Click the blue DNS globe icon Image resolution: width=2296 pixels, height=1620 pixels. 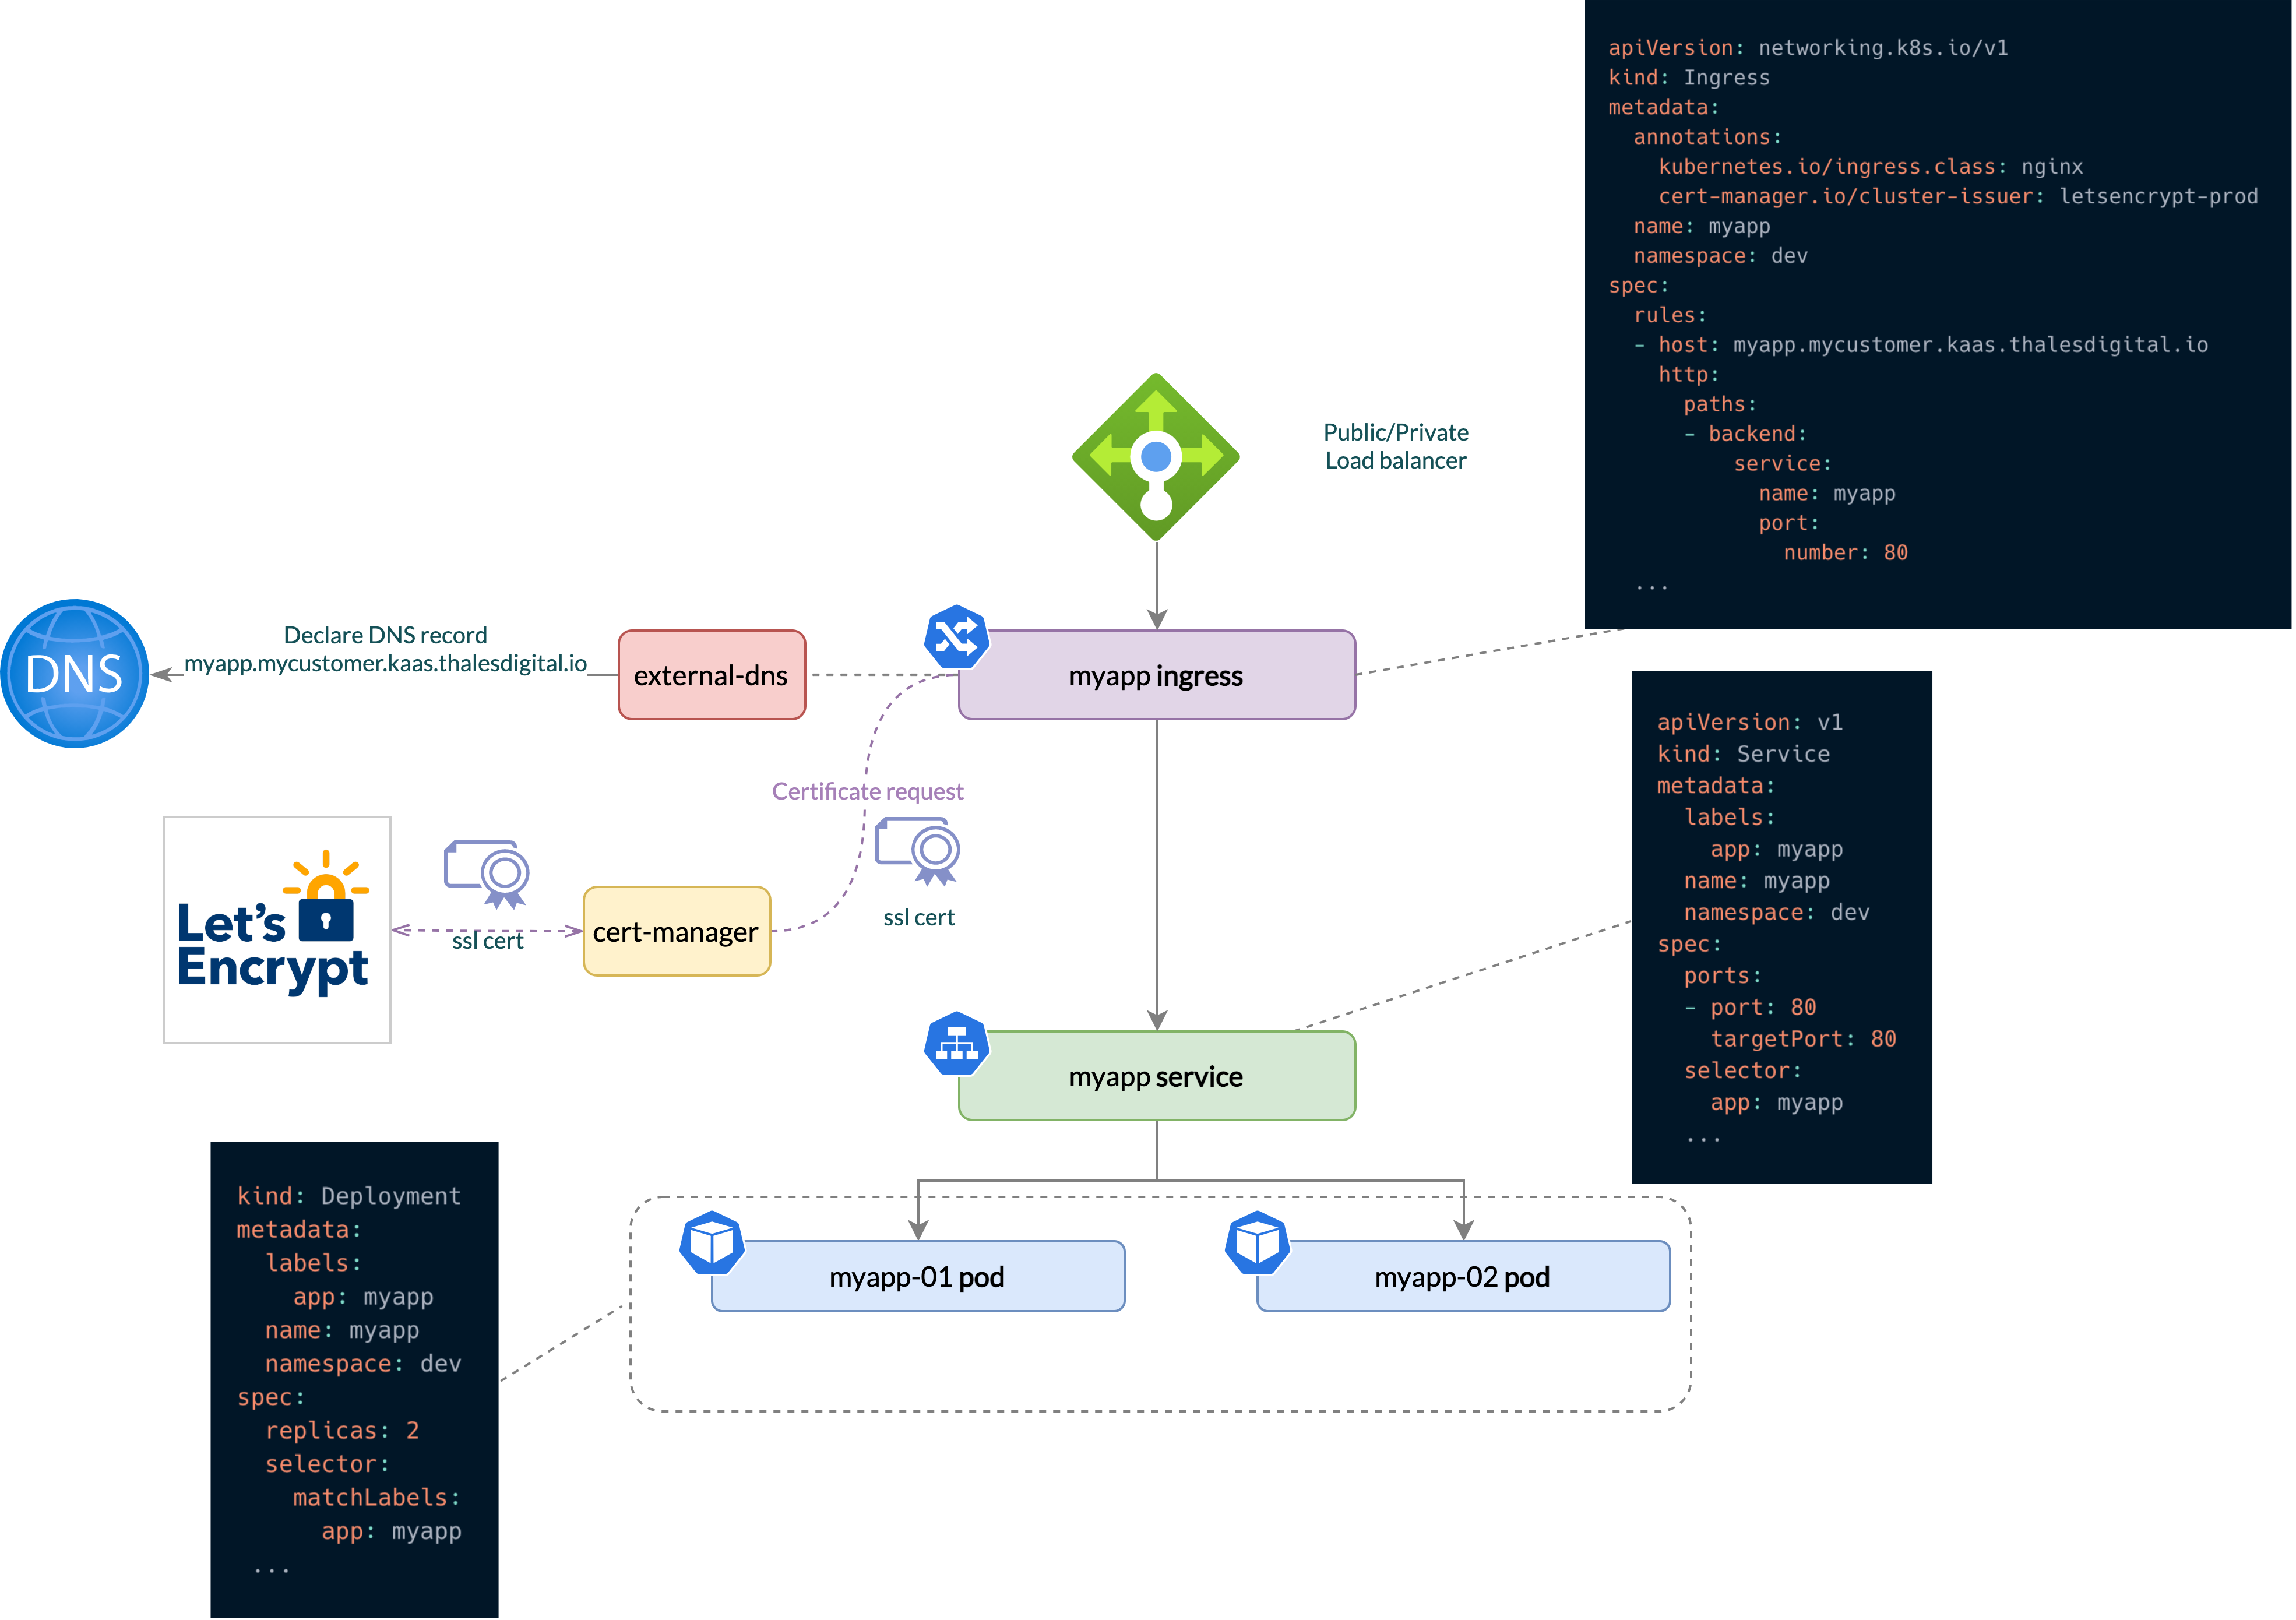pyautogui.click(x=75, y=674)
